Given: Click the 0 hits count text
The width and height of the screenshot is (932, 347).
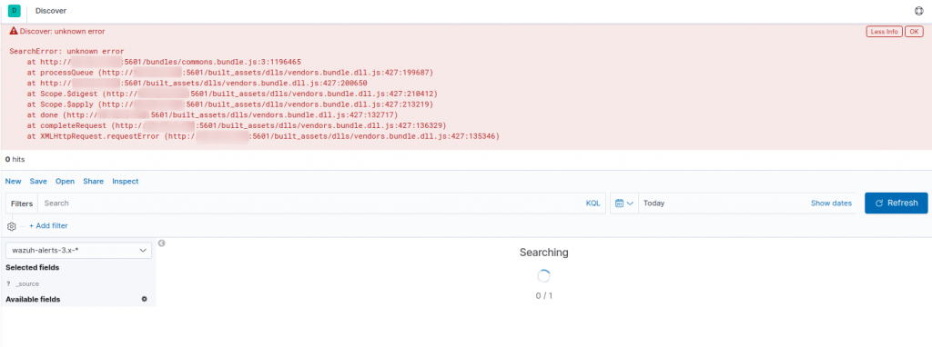Looking at the screenshot, I should (15, 160).
